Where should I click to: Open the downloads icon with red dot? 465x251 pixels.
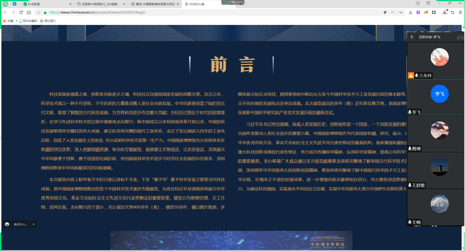(x=445, y=12)
